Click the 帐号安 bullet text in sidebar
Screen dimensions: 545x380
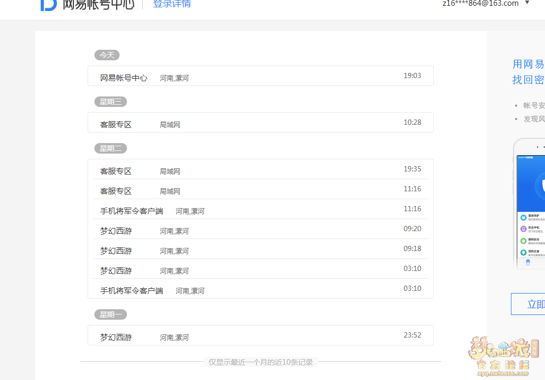pyautogui.click(x=534, y=105)
